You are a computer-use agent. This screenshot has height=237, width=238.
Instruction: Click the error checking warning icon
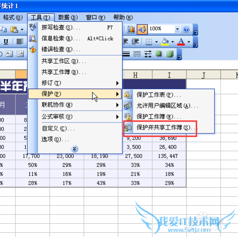[33, 49]
